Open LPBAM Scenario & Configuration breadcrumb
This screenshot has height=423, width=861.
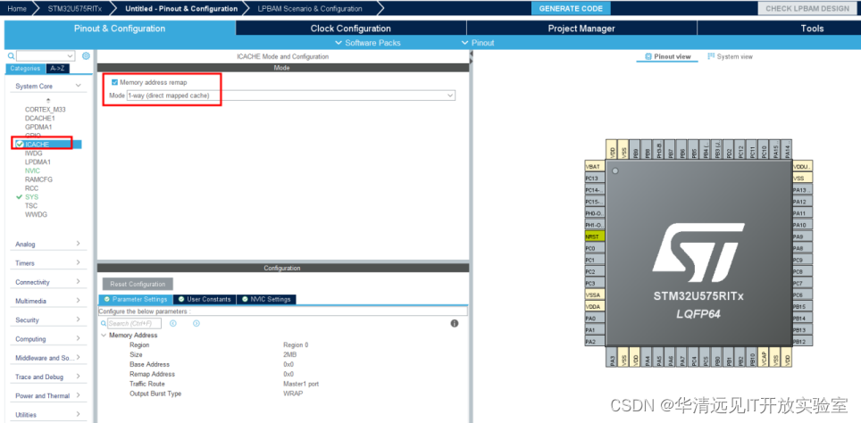[x=310, y=8]
